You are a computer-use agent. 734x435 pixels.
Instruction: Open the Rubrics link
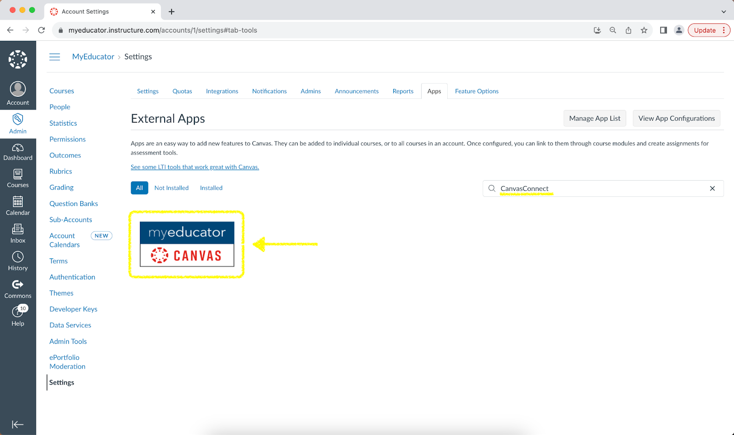[x=61, y=171]
